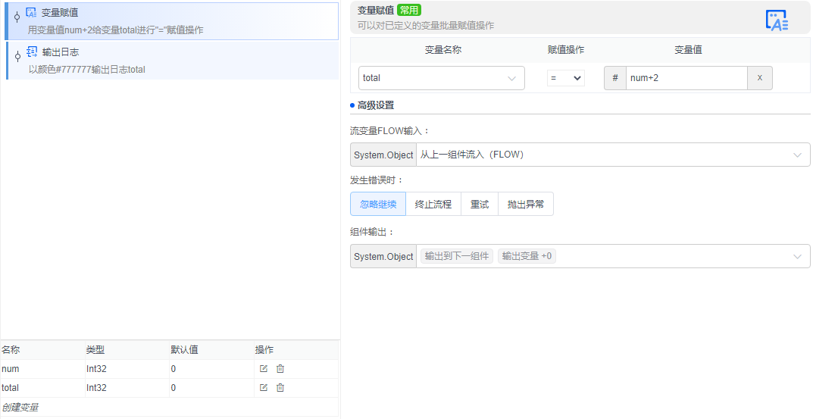Click the total variable name cell in table
Screen dimensions: 813x419
click(x=42, y=387)
